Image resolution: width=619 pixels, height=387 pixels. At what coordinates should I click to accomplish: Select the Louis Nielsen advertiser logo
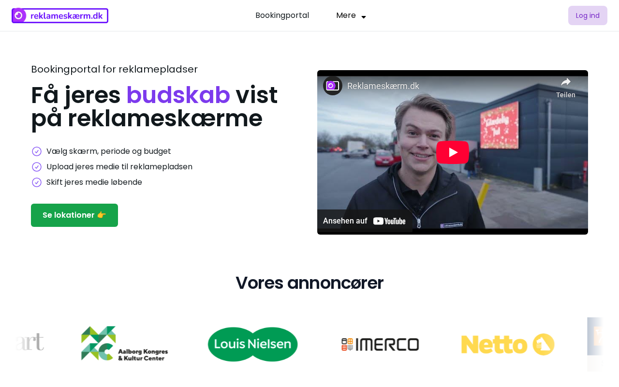pos(252,344)
